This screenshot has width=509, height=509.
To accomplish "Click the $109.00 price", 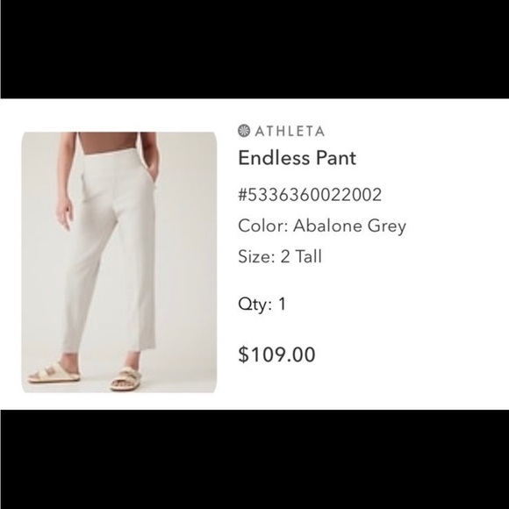I will [x=276, y=355].
